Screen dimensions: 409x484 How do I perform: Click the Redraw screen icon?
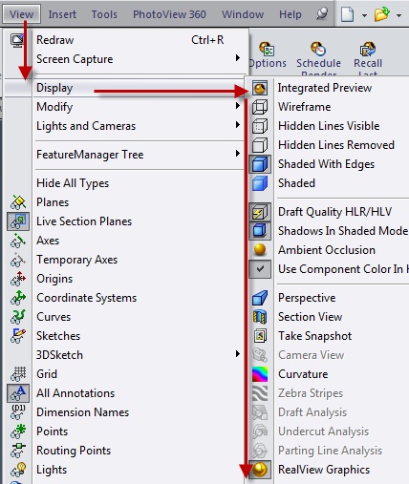tap(18, 41)
